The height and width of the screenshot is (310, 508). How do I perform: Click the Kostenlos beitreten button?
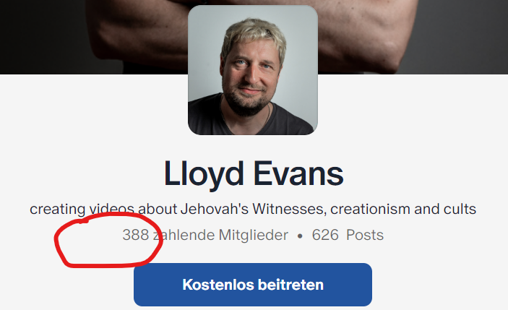(x=253, y=285)
